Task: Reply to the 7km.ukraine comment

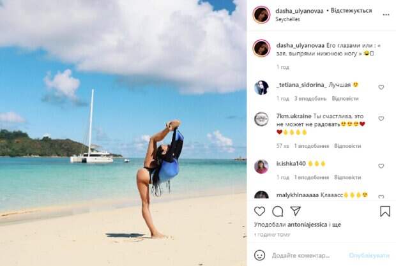Action: tap(347, 146)
